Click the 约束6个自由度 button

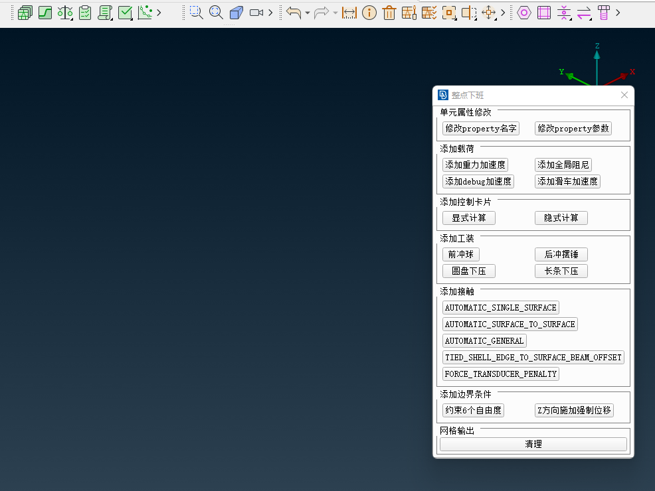pos(473,410)
